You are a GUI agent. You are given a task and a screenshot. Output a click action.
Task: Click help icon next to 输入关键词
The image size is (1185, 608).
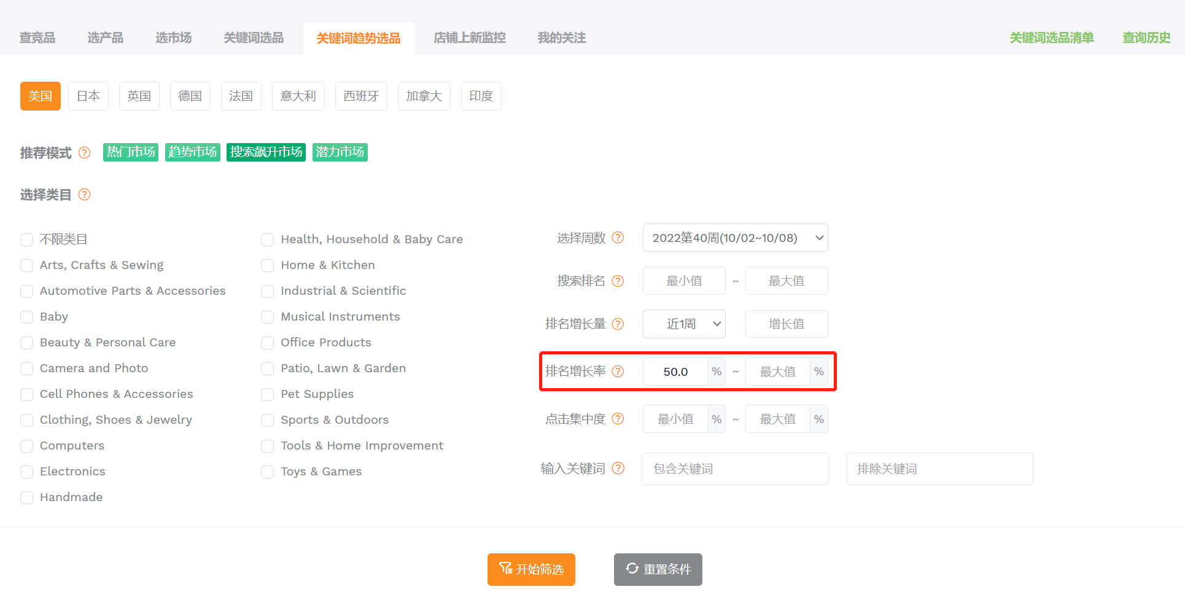618,469
